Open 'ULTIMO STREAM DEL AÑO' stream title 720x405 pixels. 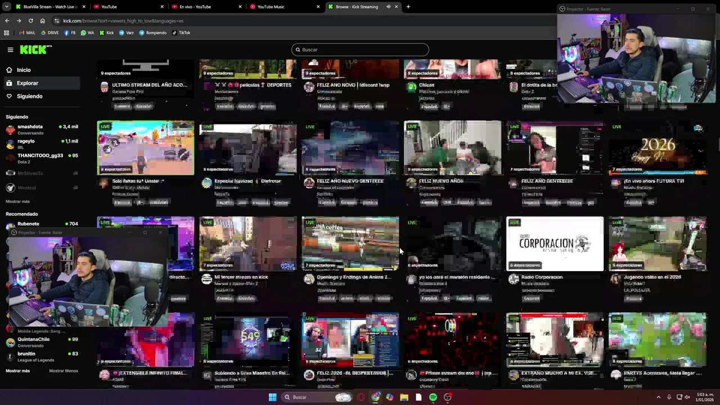pyautogui.click(x=150, y=85)
